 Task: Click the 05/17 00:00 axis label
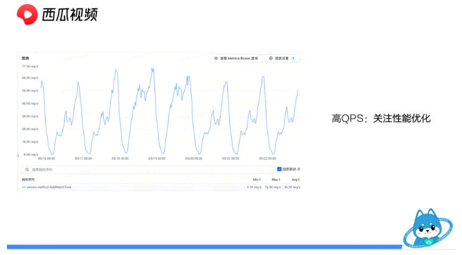[83, 159]
